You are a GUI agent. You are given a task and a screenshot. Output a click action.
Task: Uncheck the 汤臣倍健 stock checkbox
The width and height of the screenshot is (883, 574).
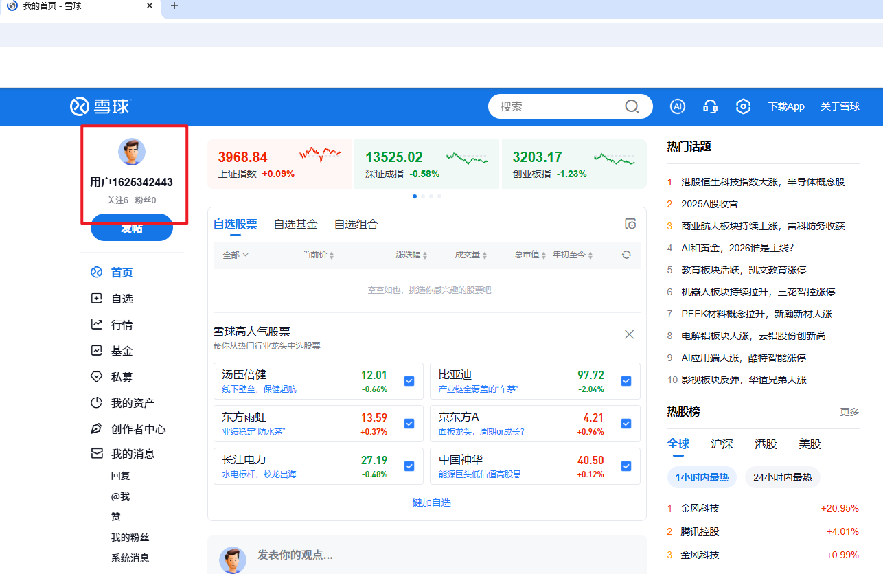tap(409, 381)
